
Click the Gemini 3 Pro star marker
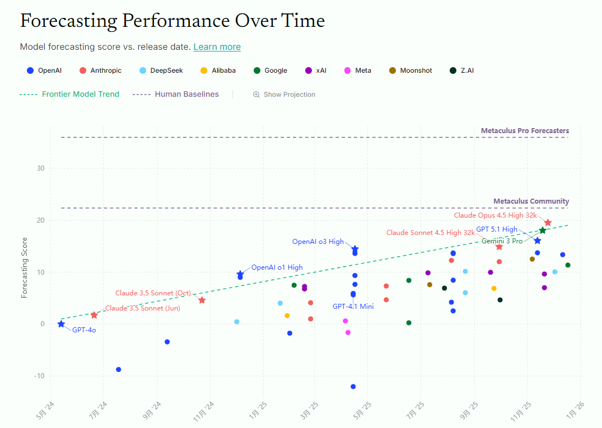click(x=543, y=231)
